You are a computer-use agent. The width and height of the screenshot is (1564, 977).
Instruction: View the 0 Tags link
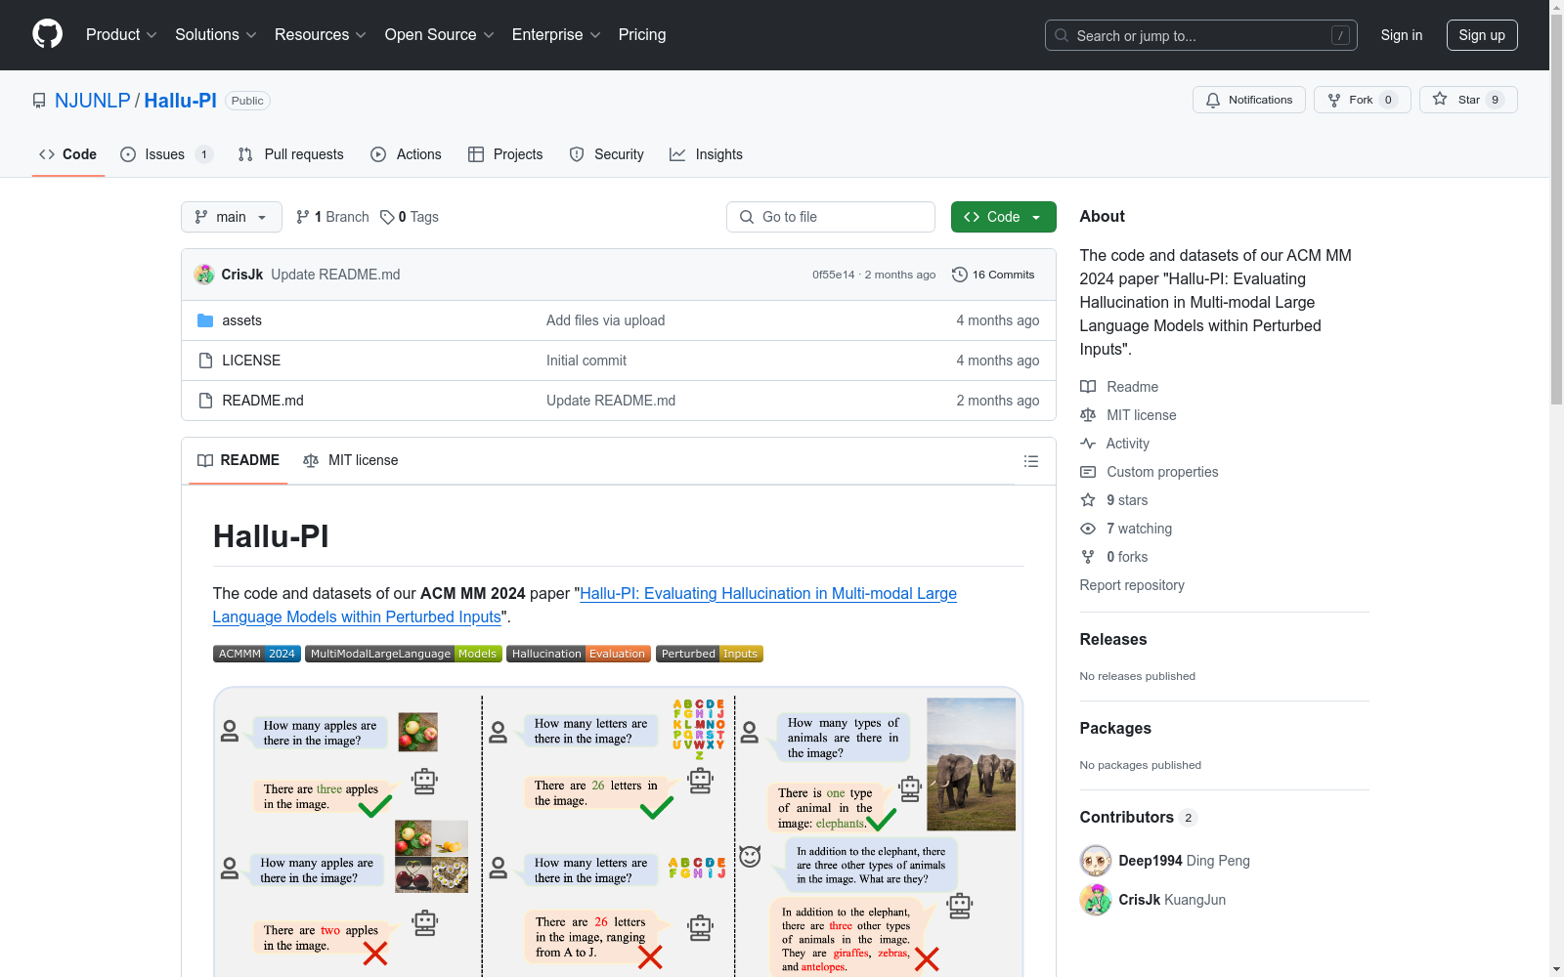coord(410,217)
